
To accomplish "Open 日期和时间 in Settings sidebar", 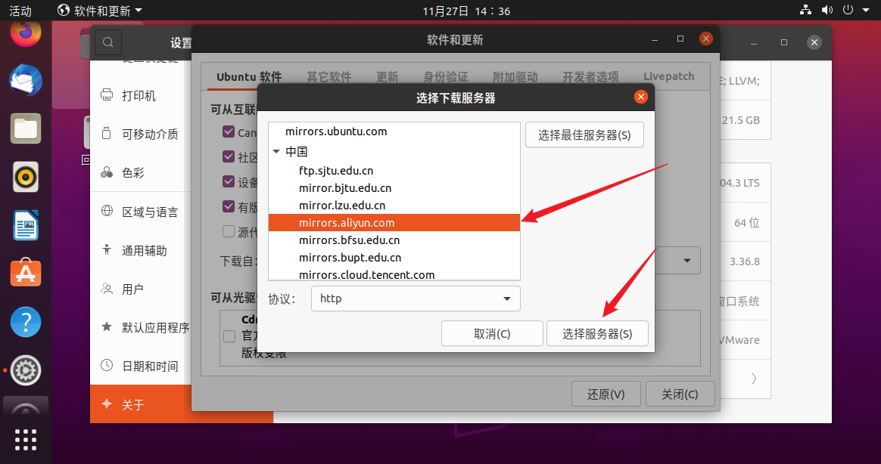I will coord(141,367).
